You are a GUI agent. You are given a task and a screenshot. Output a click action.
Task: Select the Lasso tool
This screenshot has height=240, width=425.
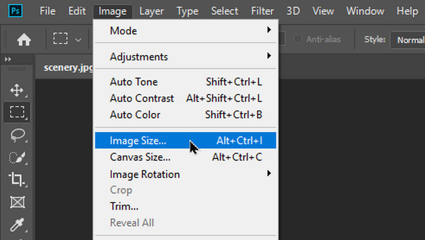pyautogui.click(x=17, y=135)
